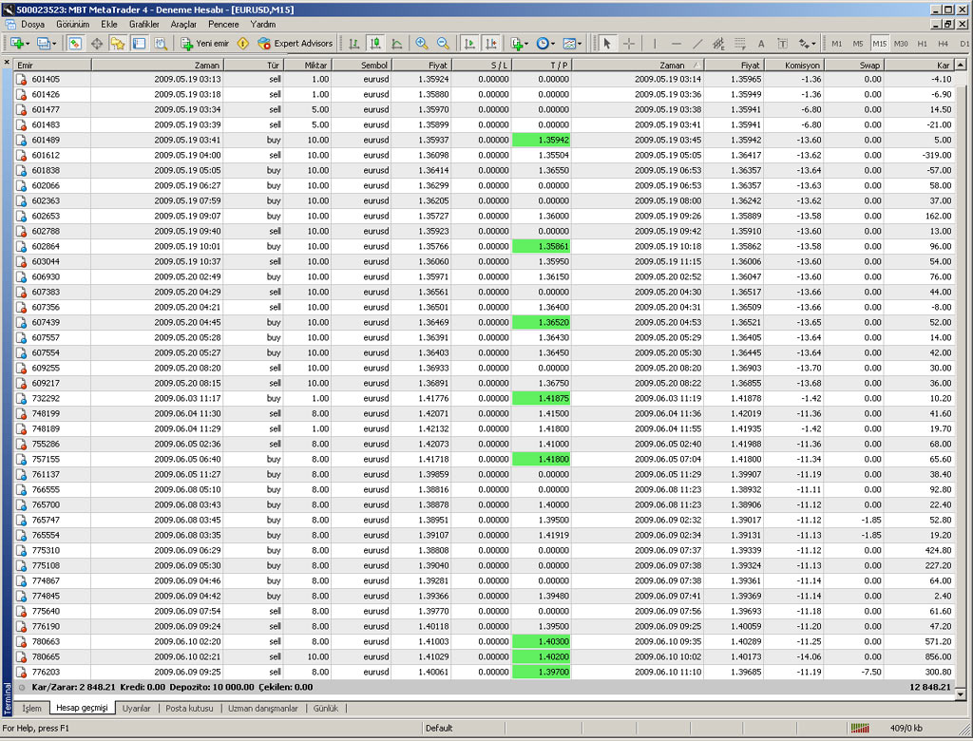Draw a vertical line tool
973x741 pixels.
(x=654, y=44)
